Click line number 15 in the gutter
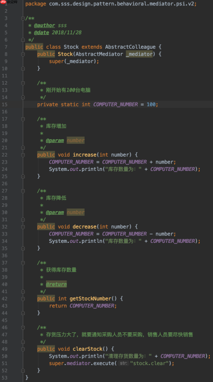The width and height of the screenshot is (213, 382). pyautogui.click(x=5, y=105)
